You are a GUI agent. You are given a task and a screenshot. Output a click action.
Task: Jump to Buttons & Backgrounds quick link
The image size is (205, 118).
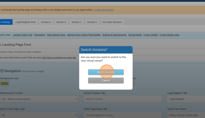pyautogui.click(x=114, y=35)
